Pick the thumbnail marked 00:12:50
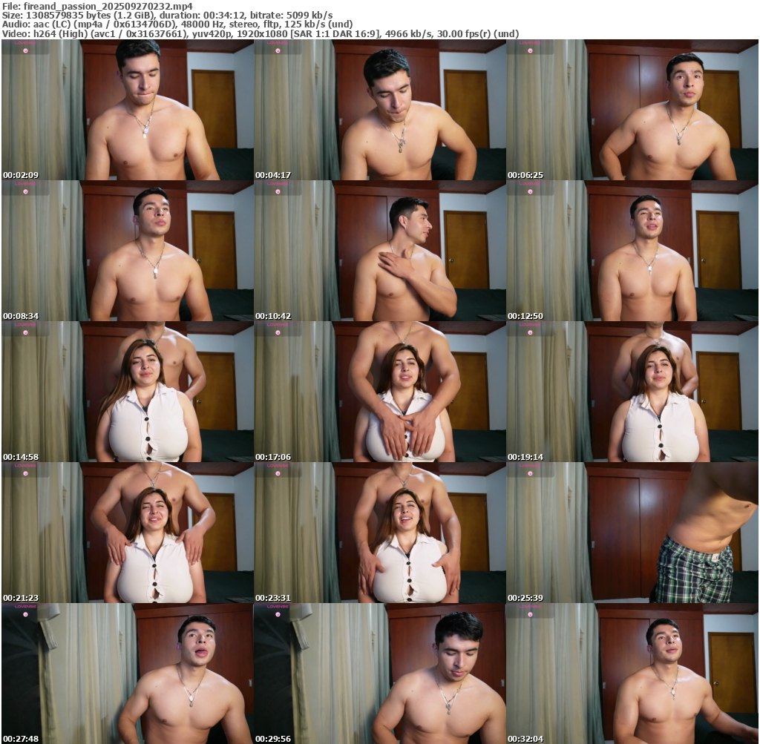The height and width of the screenshot is (744, 760). point(632,251)
